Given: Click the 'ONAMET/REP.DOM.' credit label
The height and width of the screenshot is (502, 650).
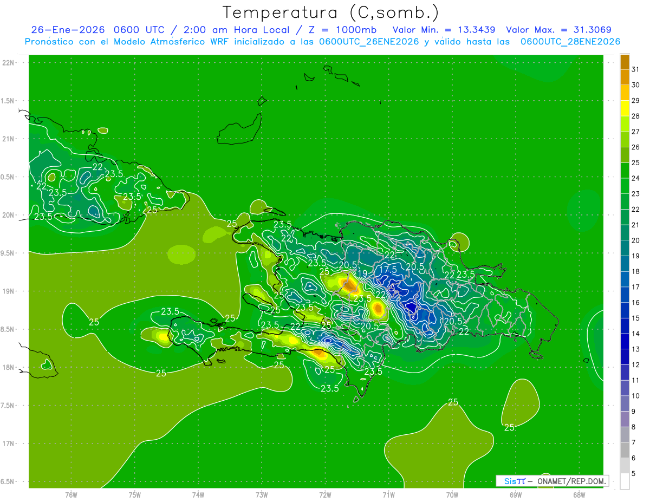Looking at the screenshot, I should tap(572, 481).
